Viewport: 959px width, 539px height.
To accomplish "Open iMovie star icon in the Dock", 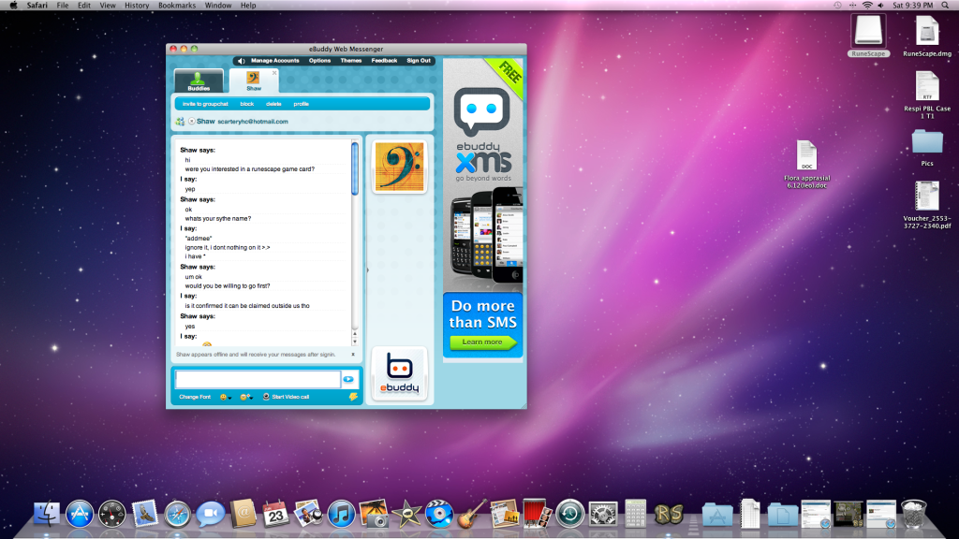I will pos(406,514).
